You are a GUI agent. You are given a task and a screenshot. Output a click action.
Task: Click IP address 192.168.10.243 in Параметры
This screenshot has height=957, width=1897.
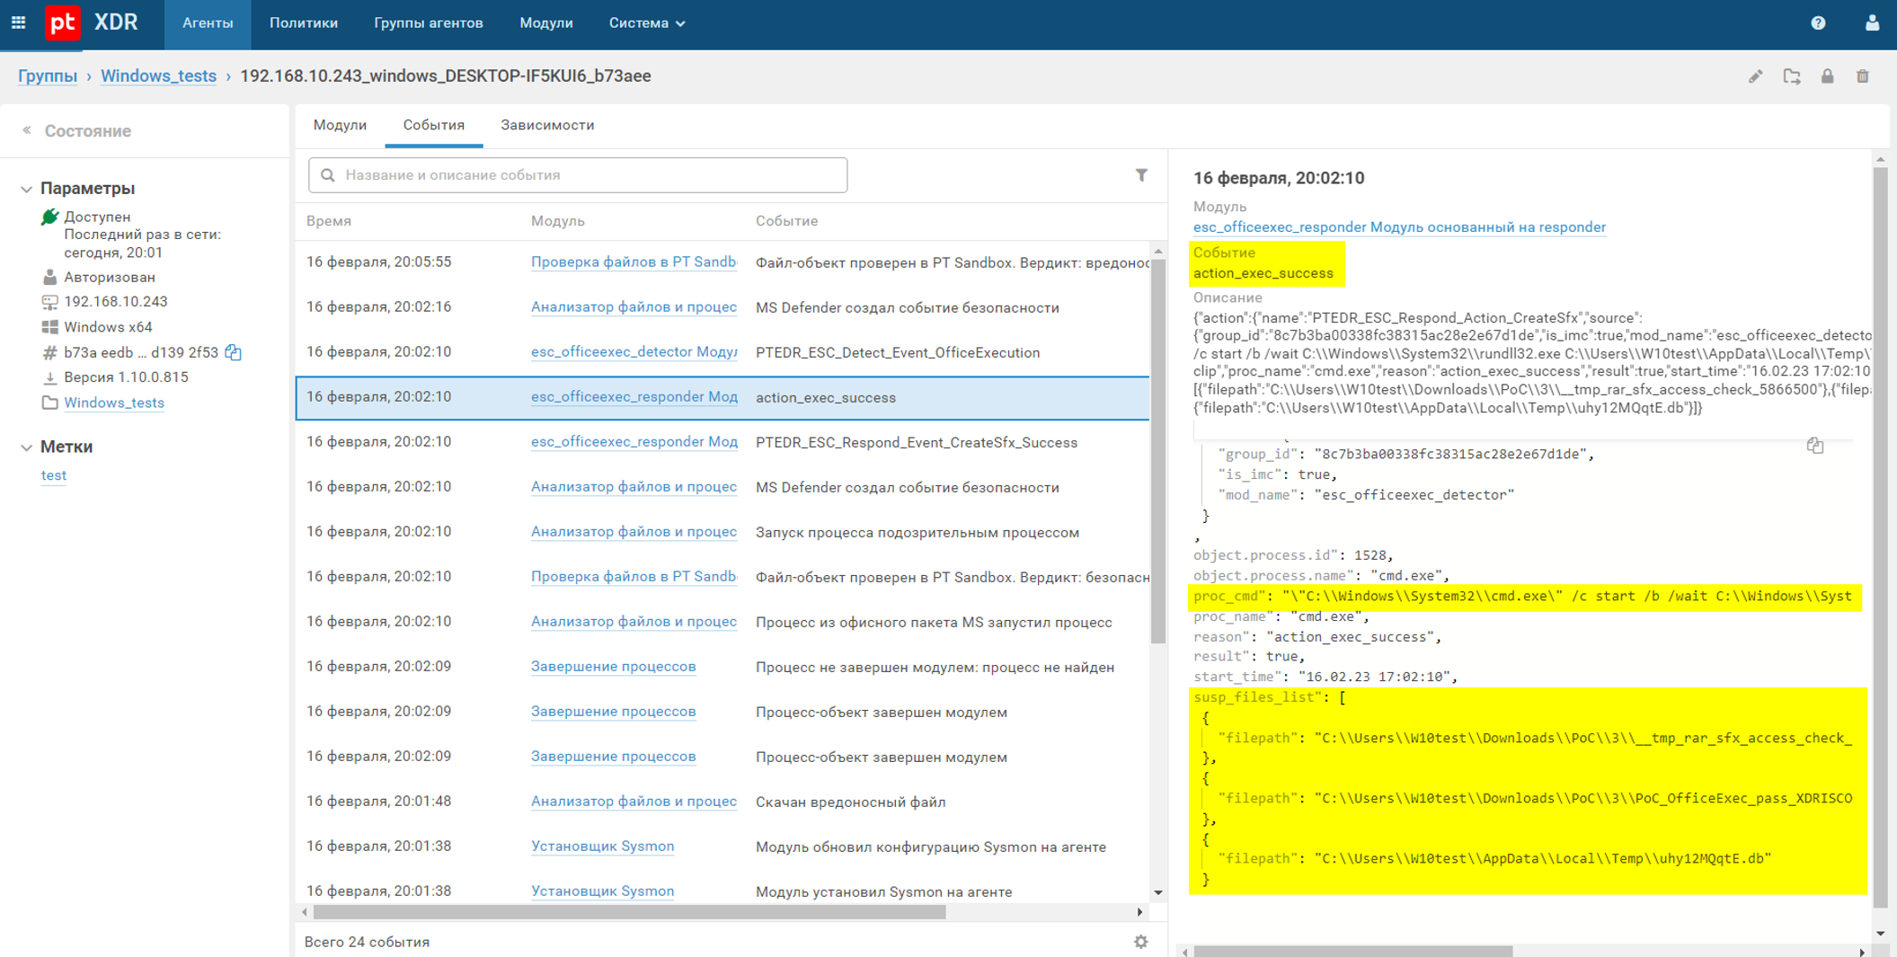click(116, 302)
